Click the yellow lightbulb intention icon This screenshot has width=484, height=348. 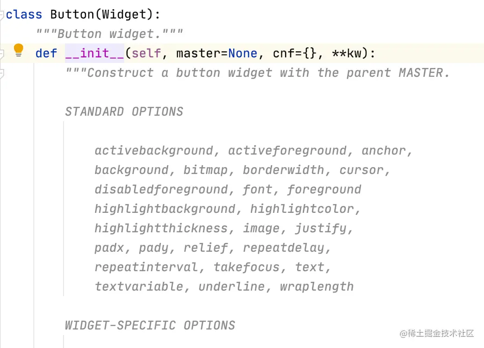[19, 50]
